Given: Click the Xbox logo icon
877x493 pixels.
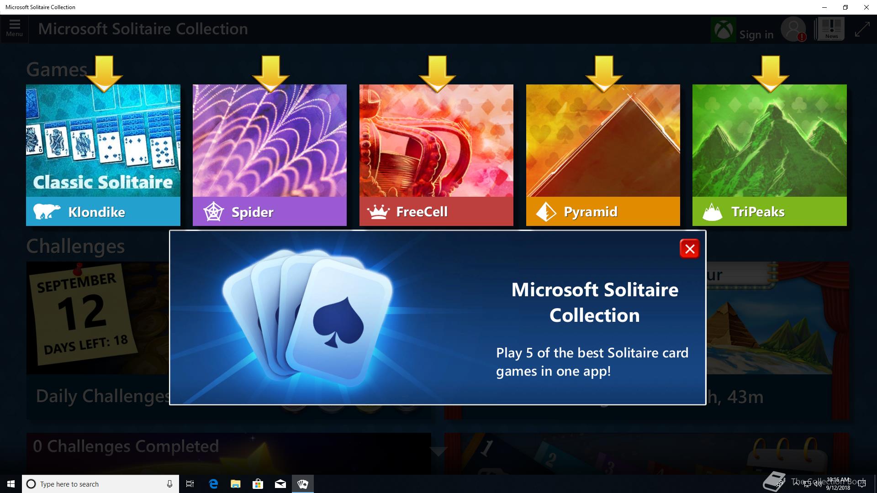Looking at the screenshot, I should [723, 31].
